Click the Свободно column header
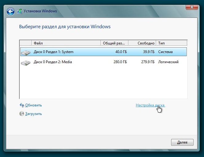Screen dimensions: 204x157 pyautogui.click(x=142, y=43)
